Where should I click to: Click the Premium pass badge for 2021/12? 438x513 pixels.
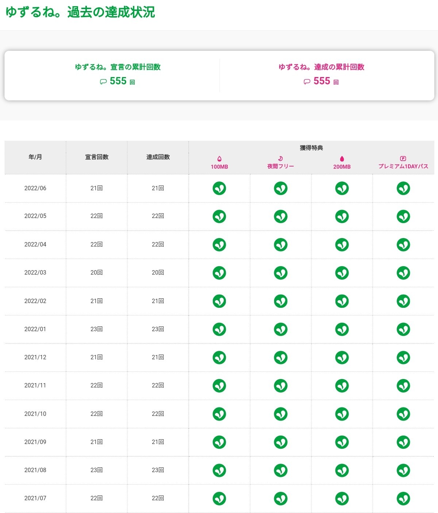(403, 357)
